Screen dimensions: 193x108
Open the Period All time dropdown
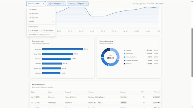click(36, 4)
